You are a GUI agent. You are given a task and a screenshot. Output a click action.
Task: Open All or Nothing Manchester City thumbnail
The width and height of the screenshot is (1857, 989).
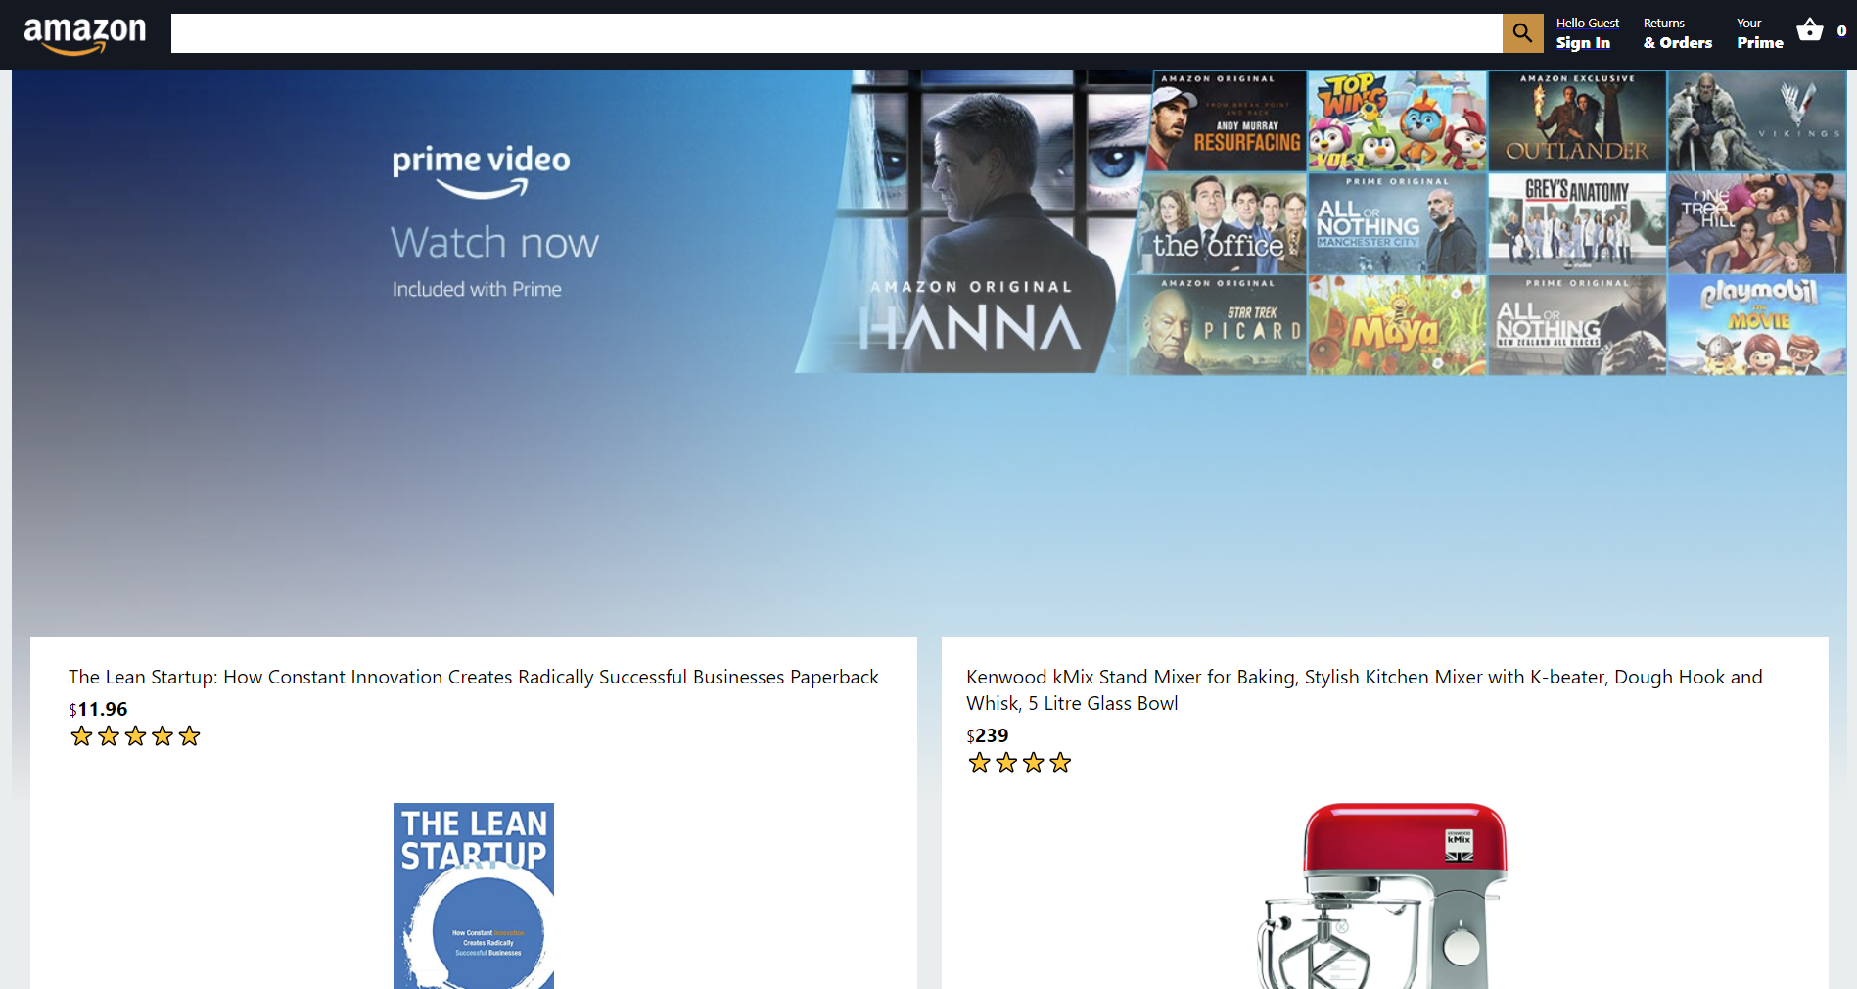click(x=1397, y=223)
